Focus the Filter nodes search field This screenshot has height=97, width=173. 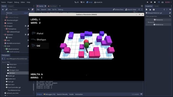[x=19, y=10]
